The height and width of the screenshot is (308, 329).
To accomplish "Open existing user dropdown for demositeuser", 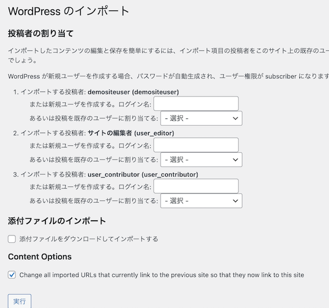I will (201, 118).
